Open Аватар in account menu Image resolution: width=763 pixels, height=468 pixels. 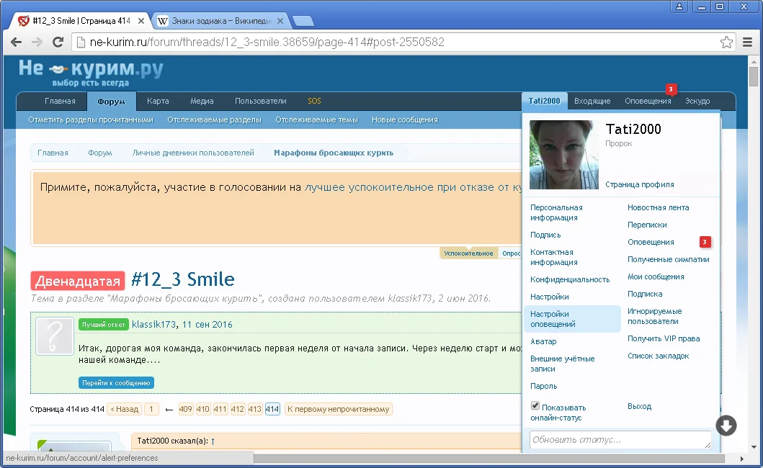(x=543, y=341)
